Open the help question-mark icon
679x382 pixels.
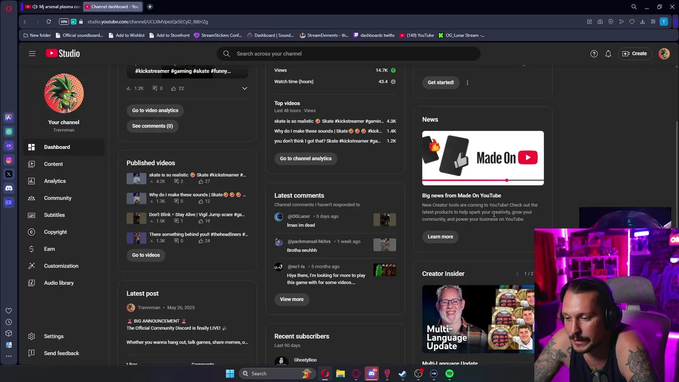[594, 54]
